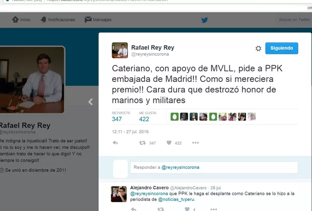Open more options on Alejandro Cavero's reply
The image size is (312, 211).
tap(214, 209)
